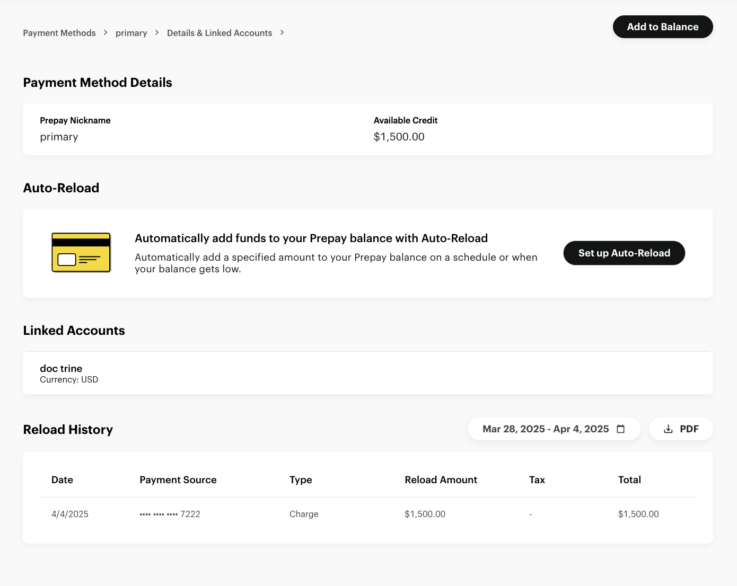Click the card ending in 7222
The image size is (737, 586).
170,514
